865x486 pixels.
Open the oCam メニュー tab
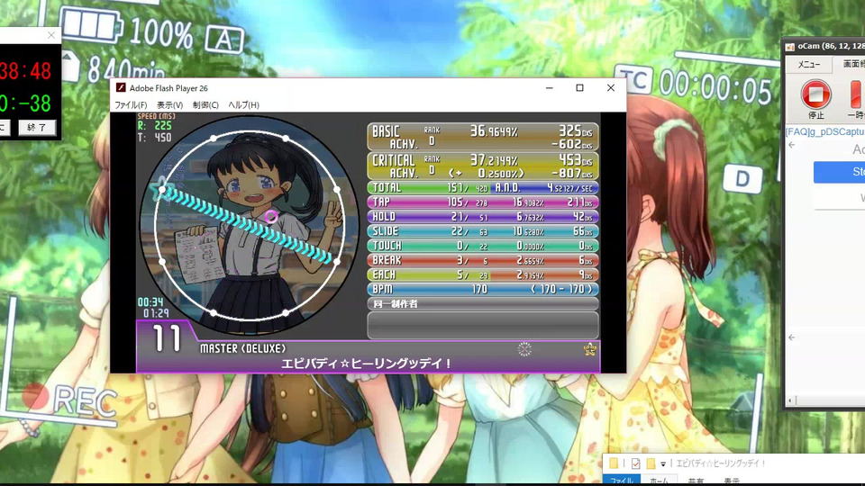tap(809, 65)
